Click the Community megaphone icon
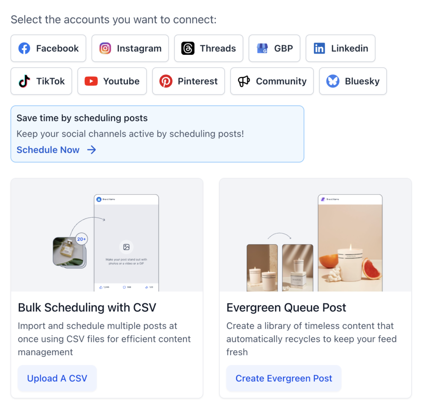The height and width of the screenshot is (413, 425). pyautogui.click(x=244, y=81)
